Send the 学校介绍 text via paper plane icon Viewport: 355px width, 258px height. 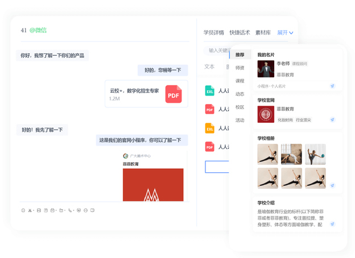pos(332,224)
